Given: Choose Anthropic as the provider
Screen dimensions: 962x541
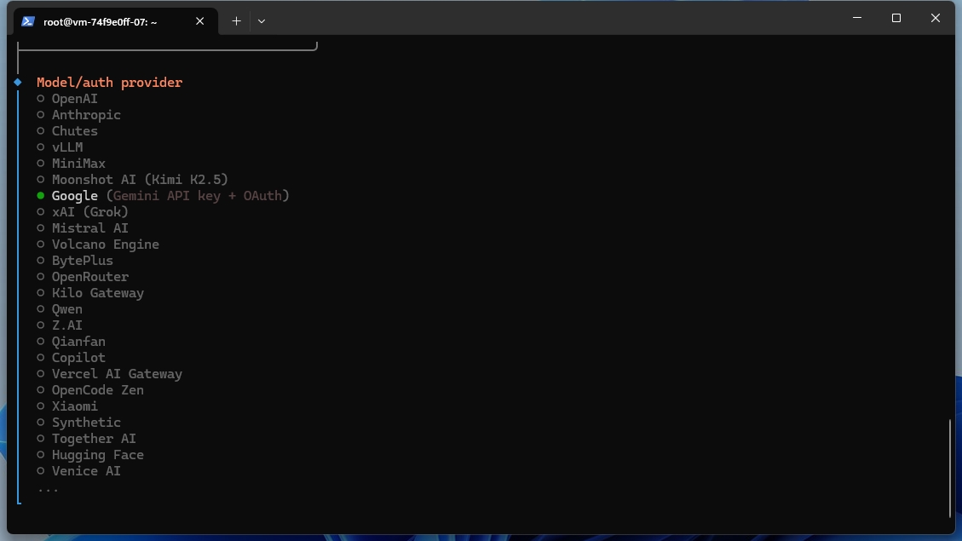Looking at the screenshot, I should click(86, 114).
